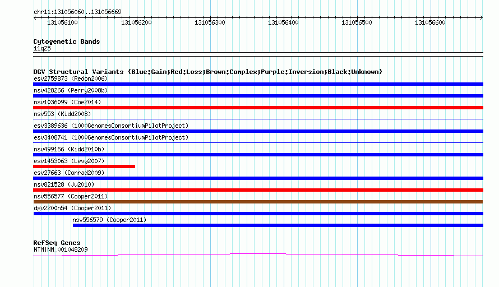This screenshot has width=499, height=287.
Task: Select the red loss bar for nsv1036099
Action: click(258, 108)
